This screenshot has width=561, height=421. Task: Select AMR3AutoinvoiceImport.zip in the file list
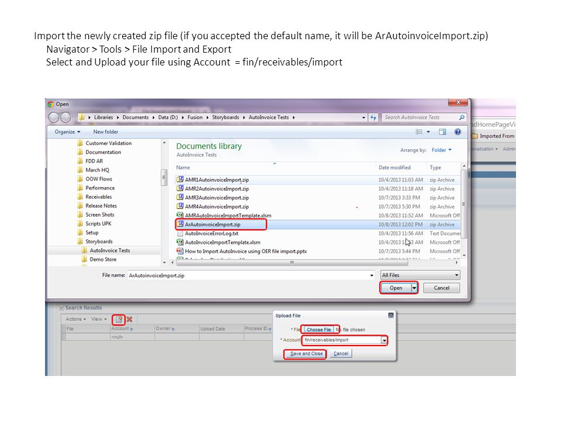pyautogui.click(x=318, y=197)
